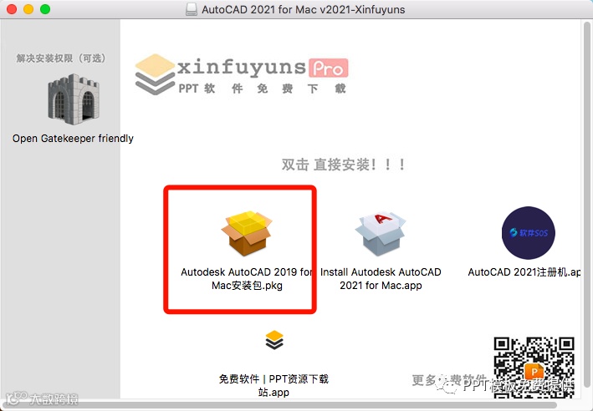The image size is (593, 411).
Task: Click the 'AutoCAD 2021注册机' filename label
Action: pyautogui.click(x=524, y=272)
